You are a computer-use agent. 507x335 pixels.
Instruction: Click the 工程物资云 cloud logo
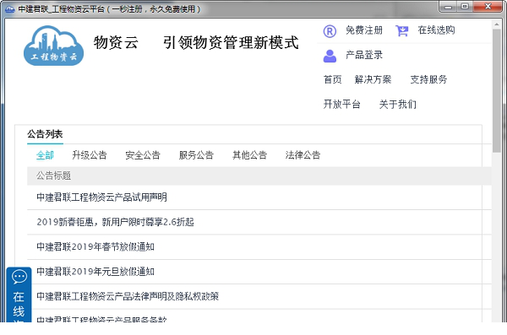54,46
